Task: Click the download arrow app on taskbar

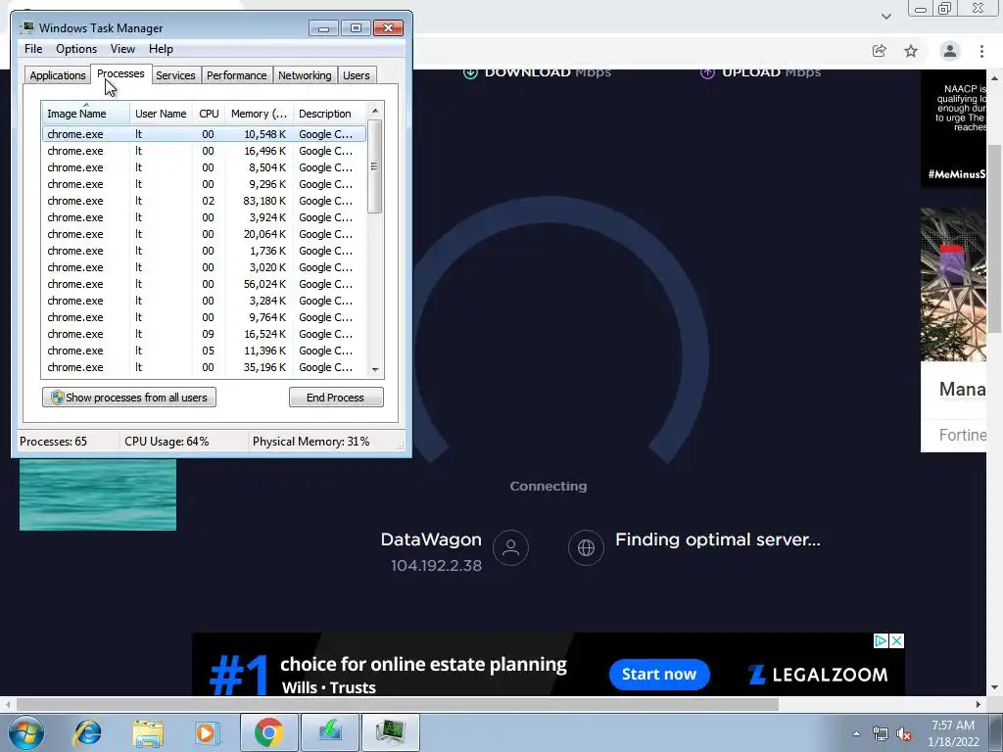Action: pyautogui.click(x=330, y=732)
